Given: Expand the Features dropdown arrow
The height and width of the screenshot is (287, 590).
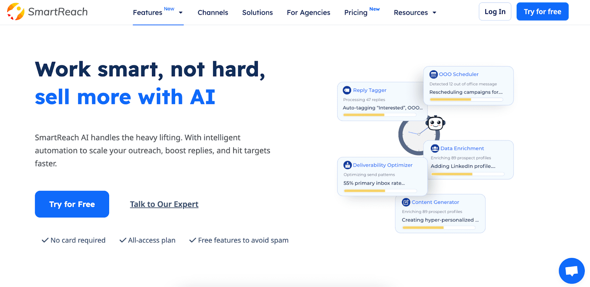Looking at the screenshot, I should 181,13.
